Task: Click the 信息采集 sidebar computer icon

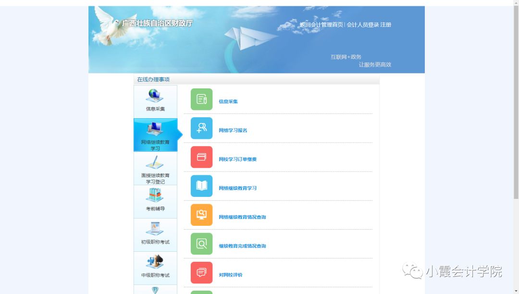Action: 155,96
